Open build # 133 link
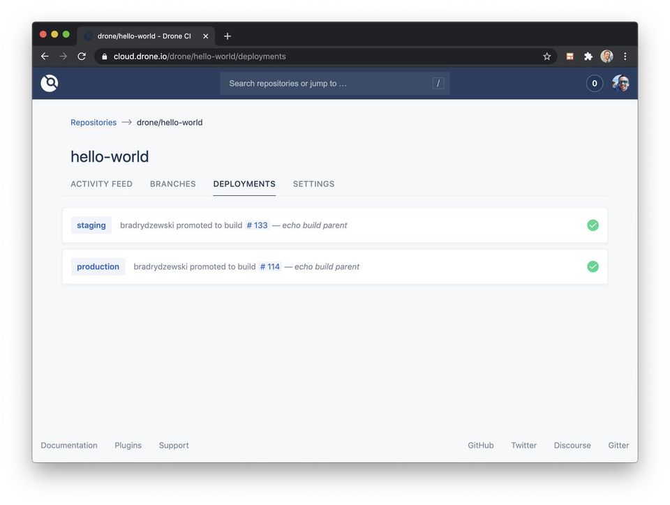 click(258, 225)
